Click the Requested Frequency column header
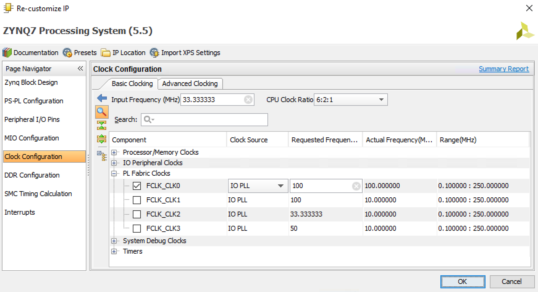Image resolution: width=538 pixels, height=292 pixels. pyautogui.click(x=326, y=140)
